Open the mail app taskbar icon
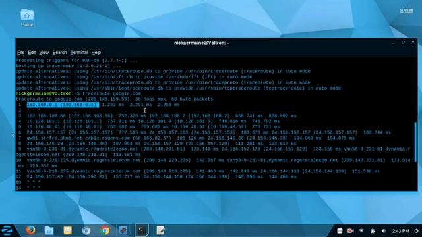The height and width of the screenshot is (237, 422). (x=67, y=230)
